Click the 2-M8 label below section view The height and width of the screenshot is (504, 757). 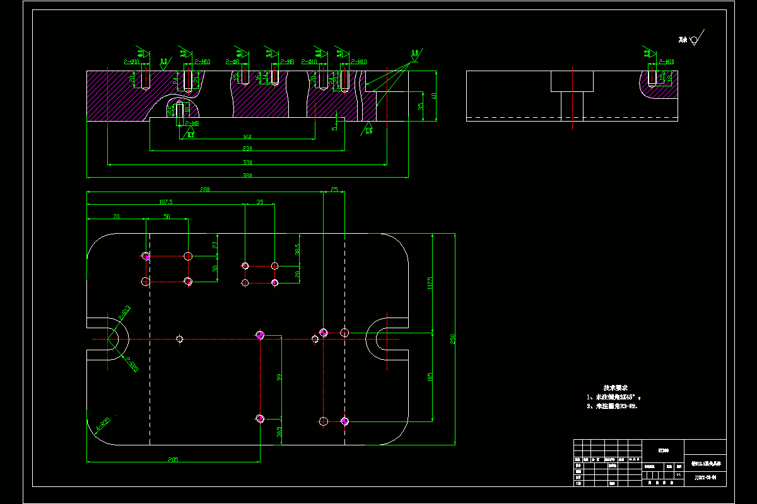[192, 124]
